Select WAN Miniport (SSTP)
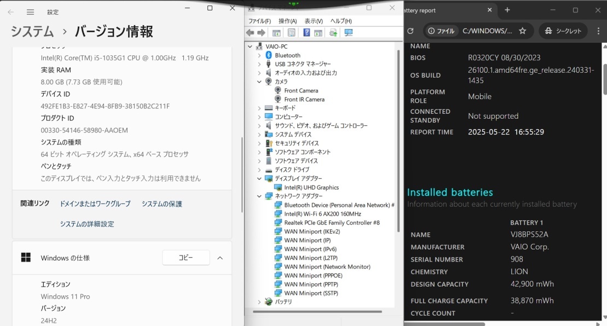This screenshot has width=607, height=326. pyautogui.click(x=311, y=293)
